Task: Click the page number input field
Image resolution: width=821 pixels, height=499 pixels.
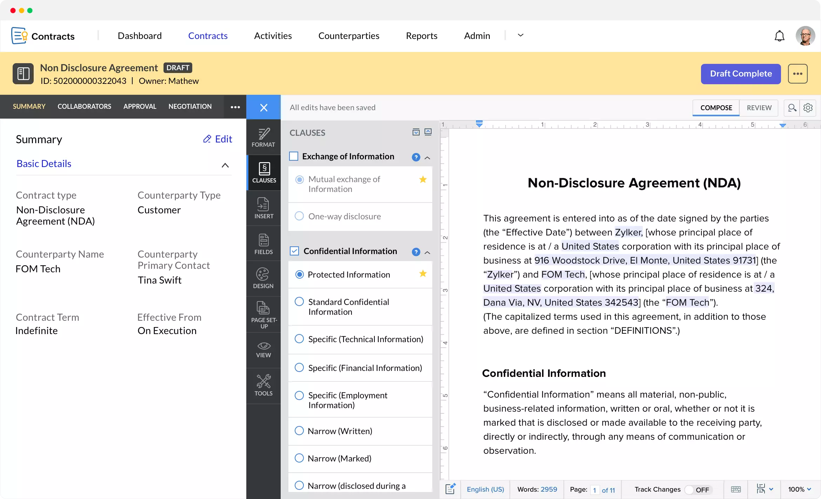Action: click(594, 490)
